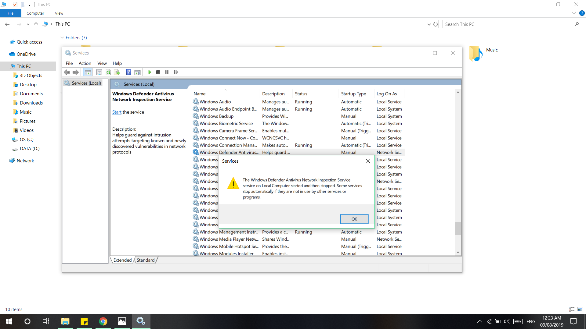Click the services list scroll down arrow

(x=458, y=252)
